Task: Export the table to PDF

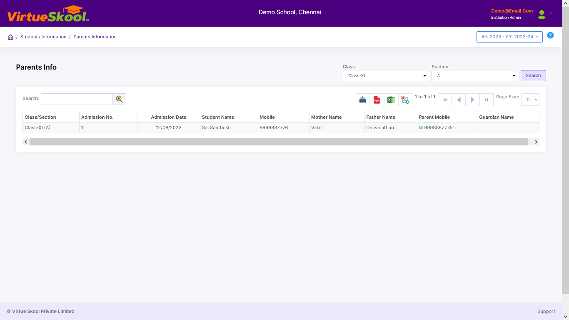Action: pos(377,100)
